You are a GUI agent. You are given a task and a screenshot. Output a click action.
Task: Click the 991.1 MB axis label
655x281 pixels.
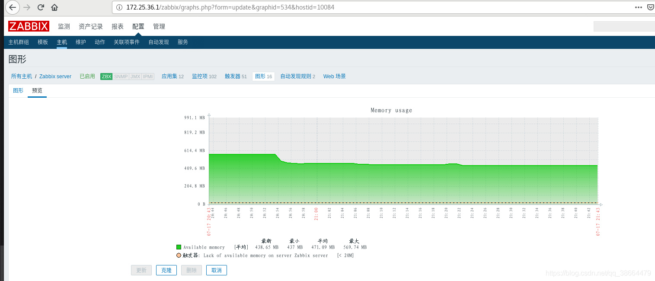click(194, 117)
